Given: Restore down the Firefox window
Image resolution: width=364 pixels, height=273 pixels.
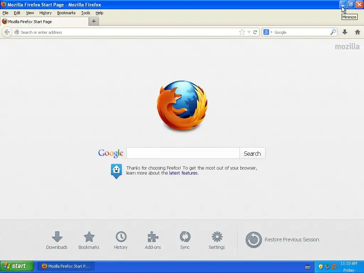Looking at the screenshot, I should (x=351, y=4).
